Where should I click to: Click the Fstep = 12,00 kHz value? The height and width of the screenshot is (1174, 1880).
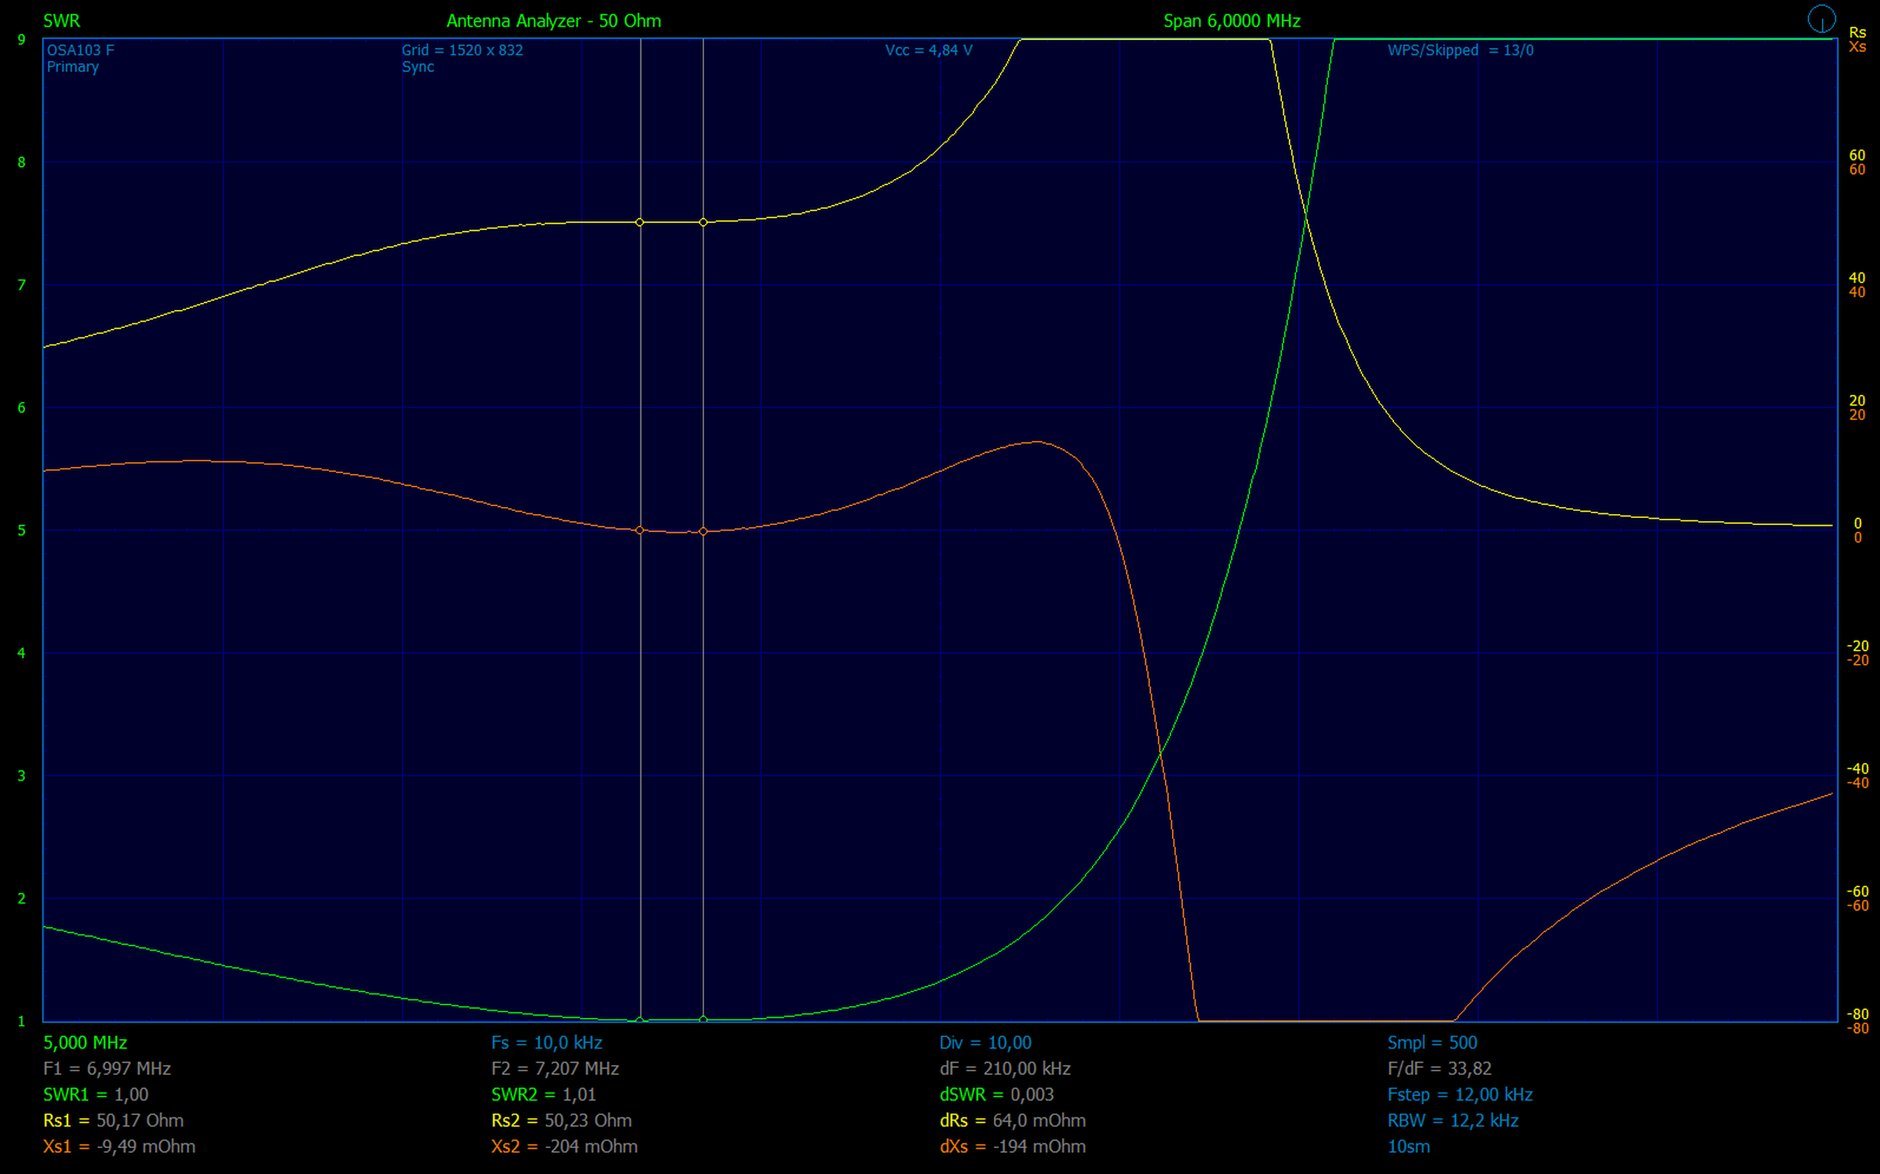coord(1459,1094)
